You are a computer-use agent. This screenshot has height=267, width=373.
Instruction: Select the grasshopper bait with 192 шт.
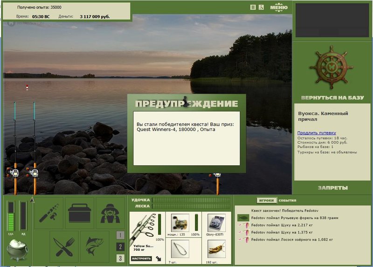click(216, 249)
